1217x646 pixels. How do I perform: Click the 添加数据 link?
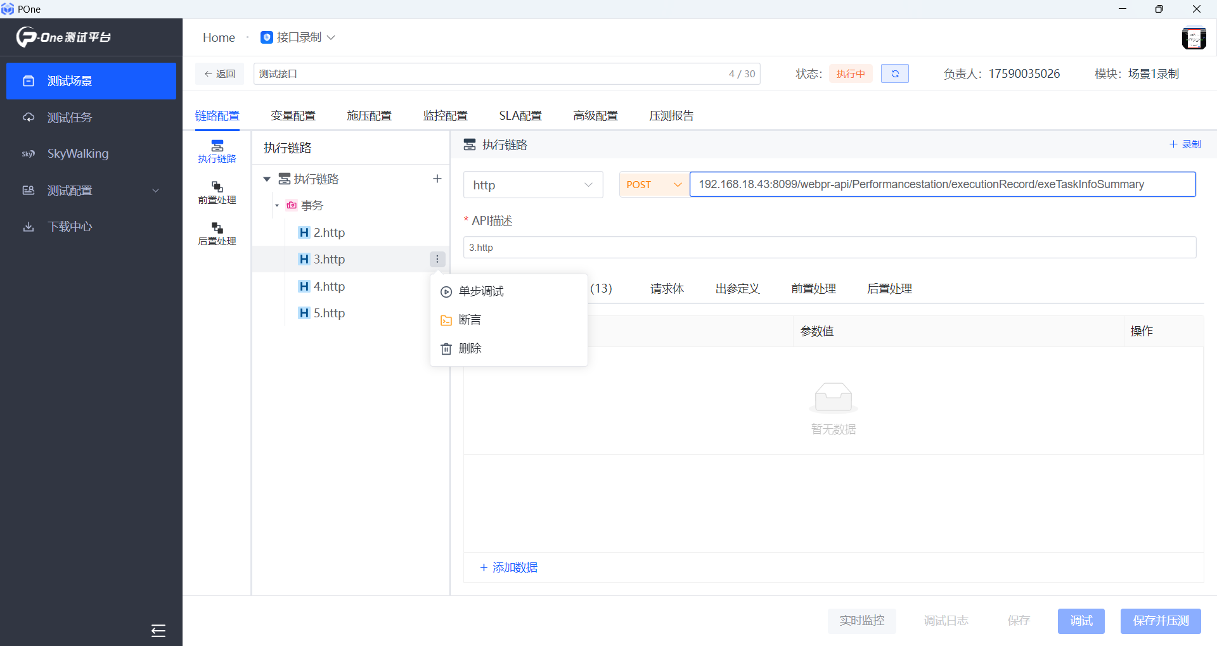(509, 567)
